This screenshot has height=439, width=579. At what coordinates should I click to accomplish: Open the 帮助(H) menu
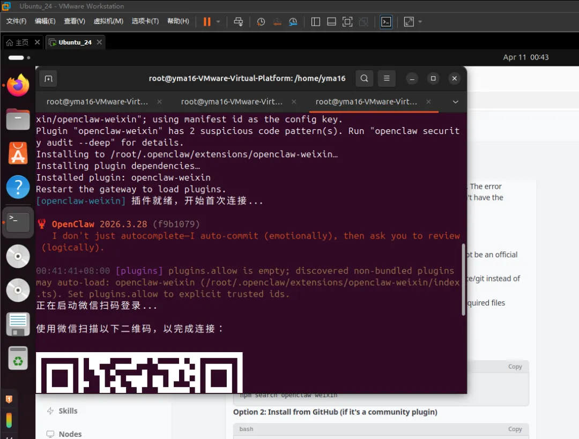pos(178,21)
